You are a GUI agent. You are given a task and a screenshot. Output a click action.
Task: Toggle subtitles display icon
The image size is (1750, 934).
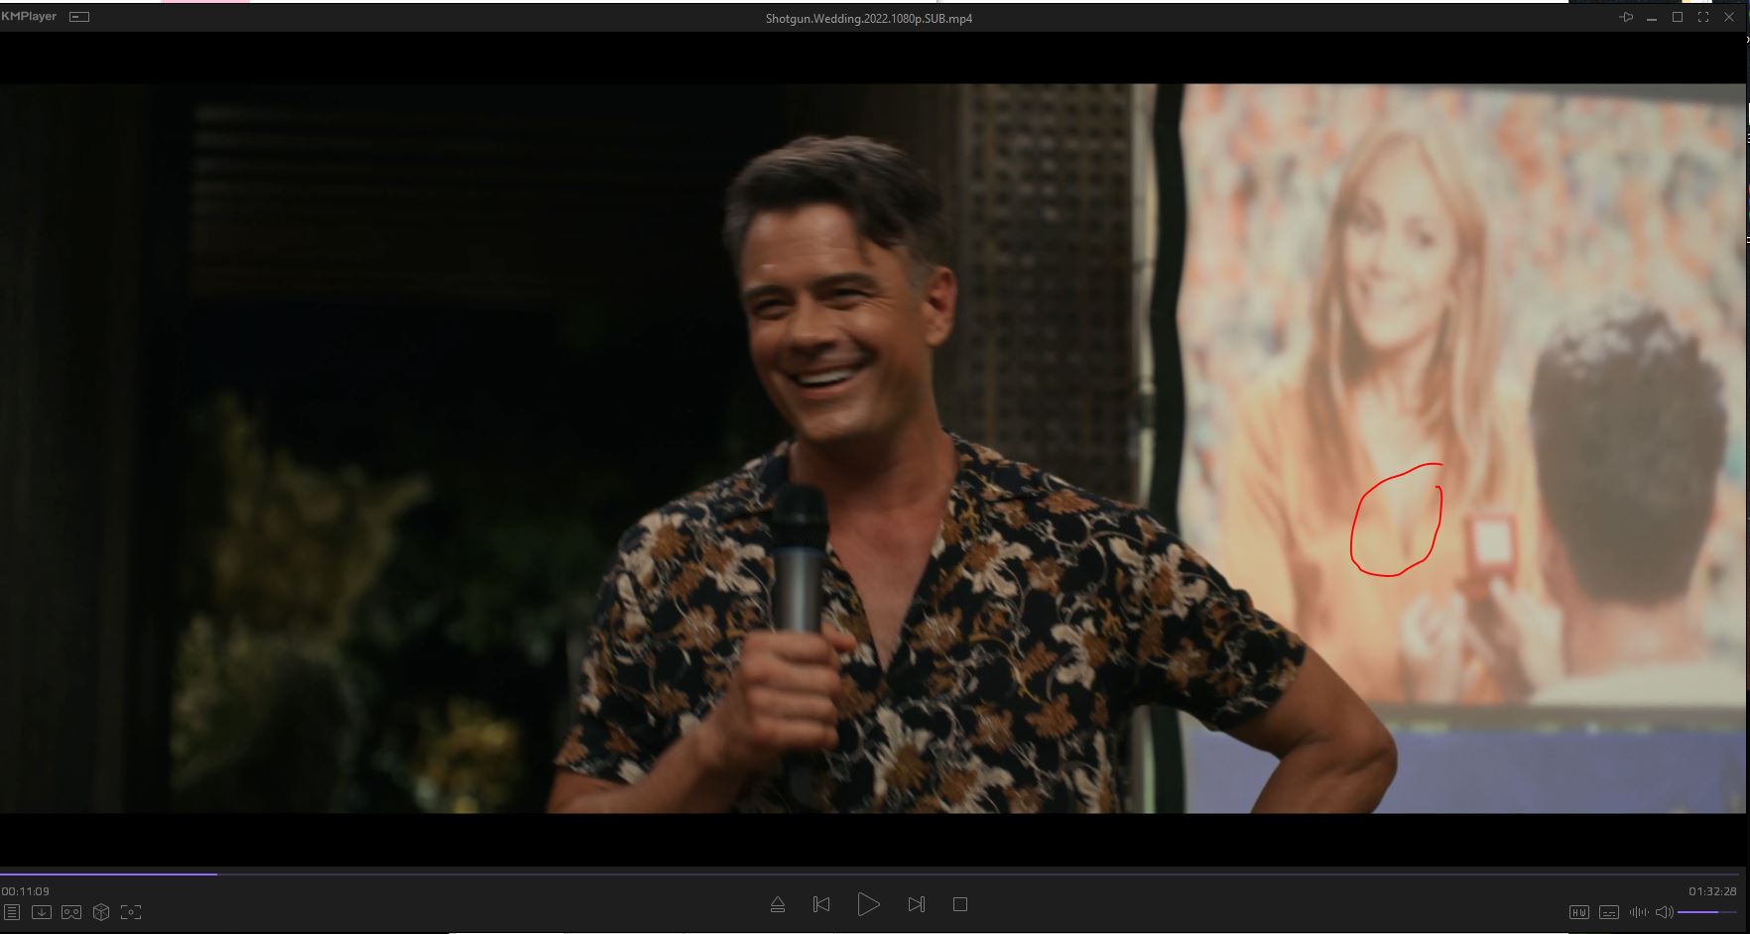(1609, 912)
